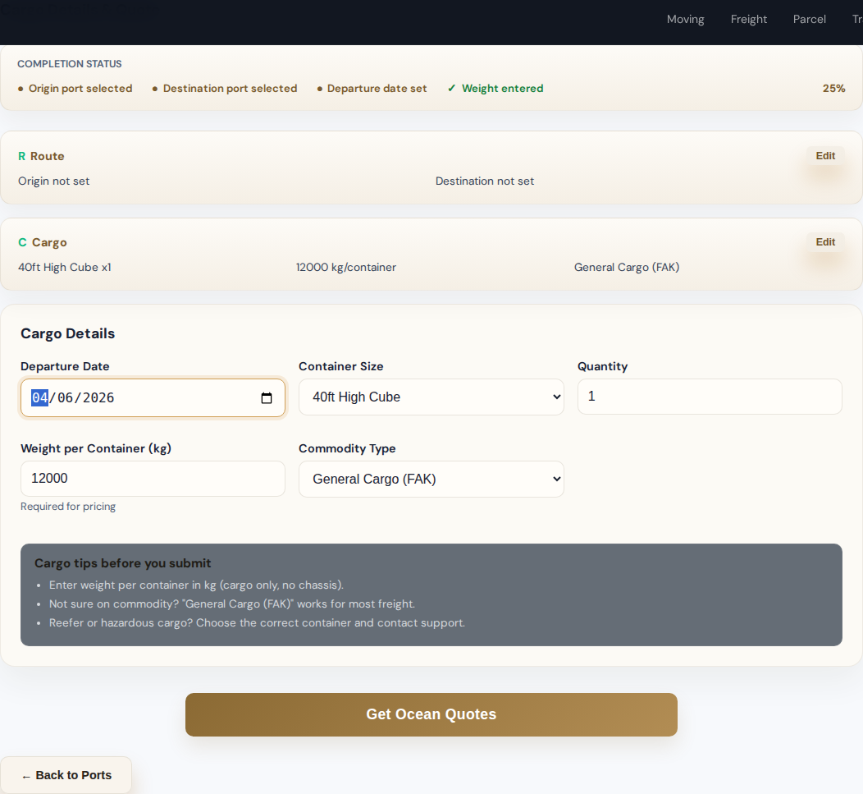Screen dimensions: 863x794
Task: Go back using Back to Ports
Action: coord(66,775)
